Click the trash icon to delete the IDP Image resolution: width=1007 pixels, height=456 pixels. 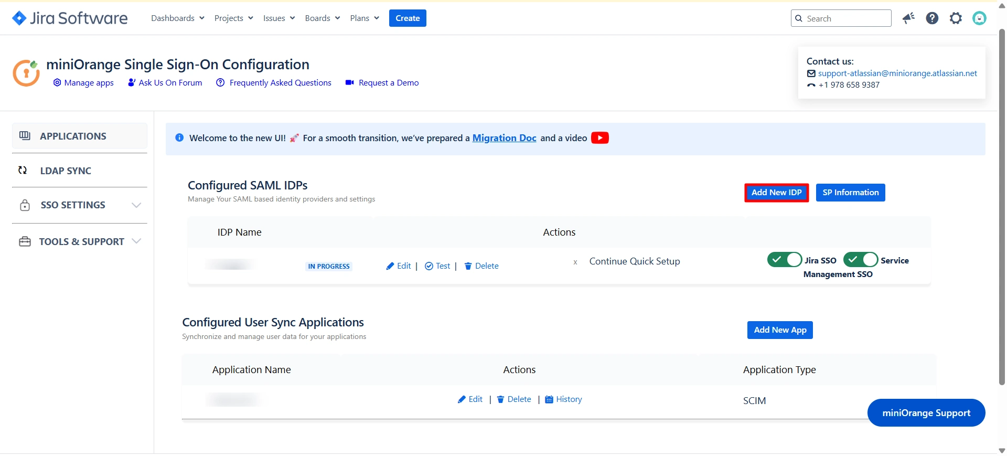coord(468,266)
